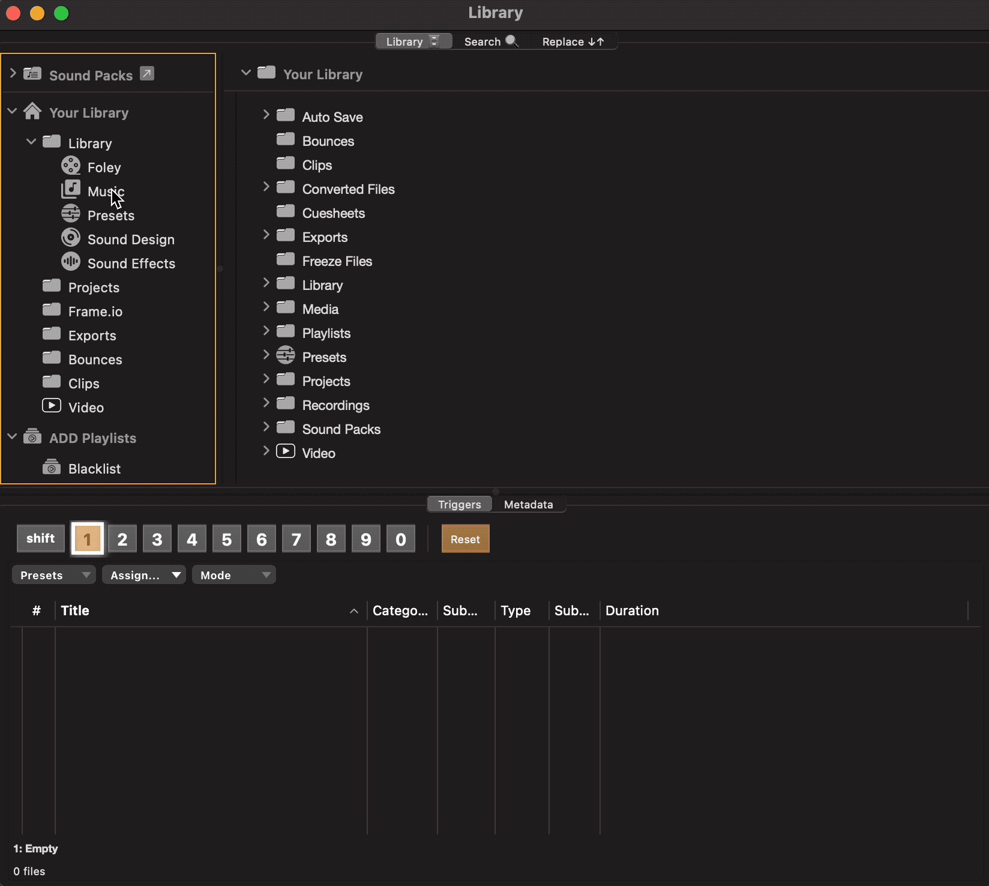Click the Sound Packs folder icon in sidebar
Viewport: 989px width, 886px height.
[x=32, y=74]
